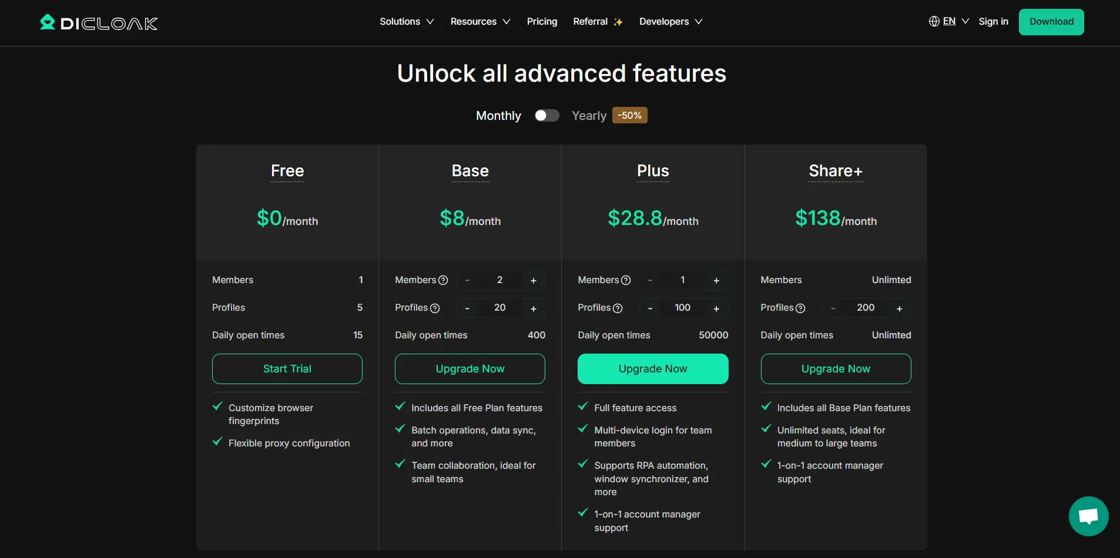The image size is (1120, 558).
Task: Click the globe language icon
Action: coord(934,22)
